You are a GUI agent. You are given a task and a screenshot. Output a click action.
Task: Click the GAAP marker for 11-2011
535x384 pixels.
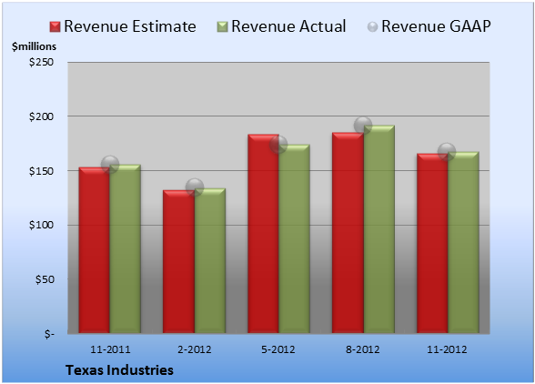pos(110,165)
